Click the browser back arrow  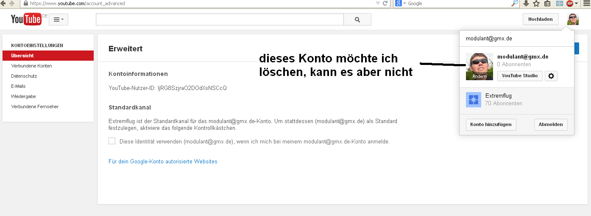coord(4,3)
